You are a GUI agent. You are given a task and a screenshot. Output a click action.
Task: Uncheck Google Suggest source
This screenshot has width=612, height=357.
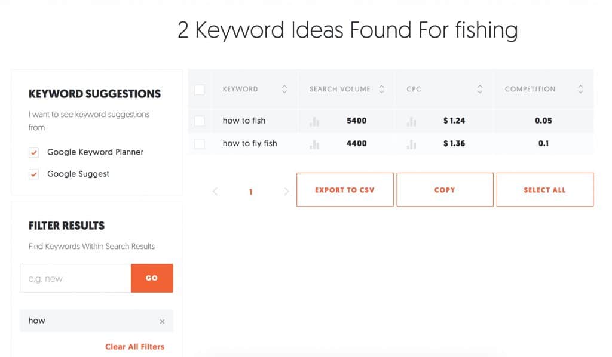[x=34, y=174]
